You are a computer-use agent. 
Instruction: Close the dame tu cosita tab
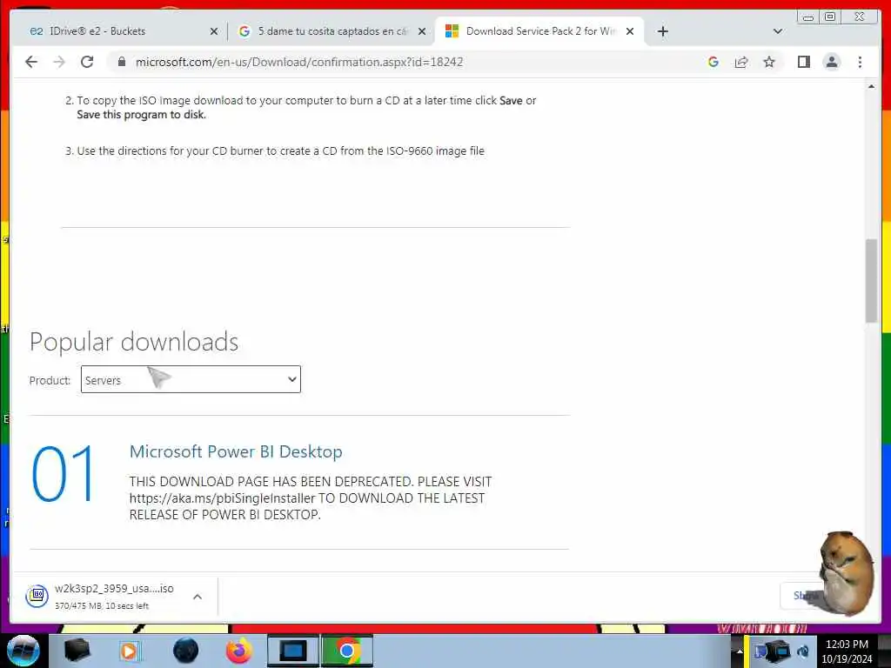422,31
